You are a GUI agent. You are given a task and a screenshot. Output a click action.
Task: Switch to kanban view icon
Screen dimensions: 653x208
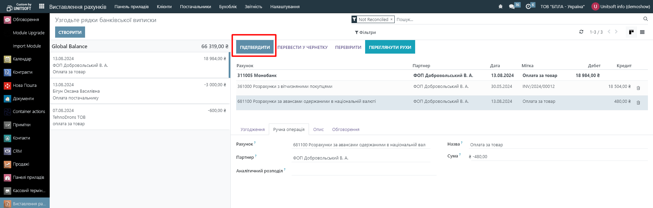pos(631,32)
